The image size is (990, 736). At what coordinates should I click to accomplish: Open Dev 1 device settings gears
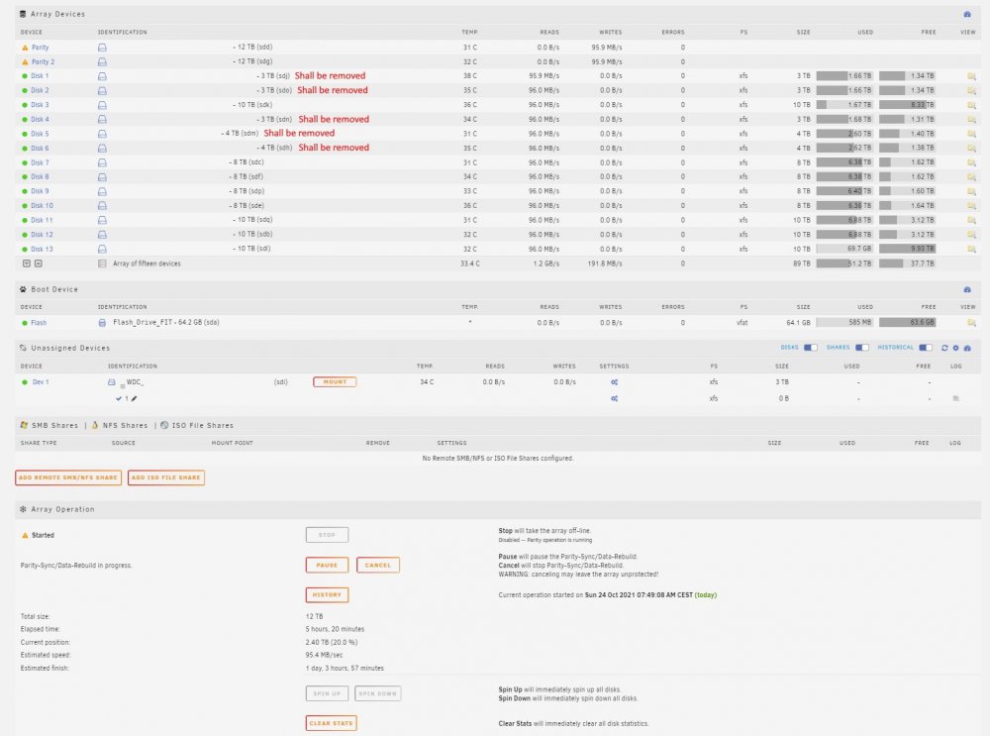click(x=615, y=382)
